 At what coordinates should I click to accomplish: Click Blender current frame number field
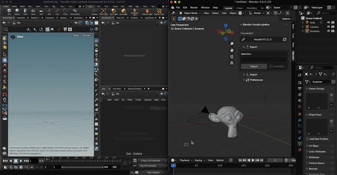(275, 160)
